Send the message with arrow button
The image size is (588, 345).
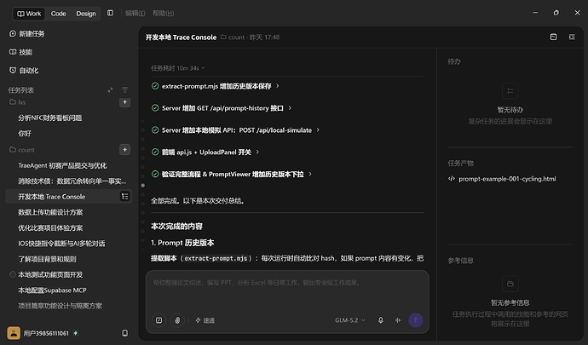click(x=416, y=320)
